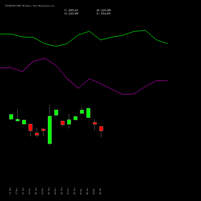The image size is (201, 201).
Task: Click the 02 Dec date label
Action: coord(87,191)
